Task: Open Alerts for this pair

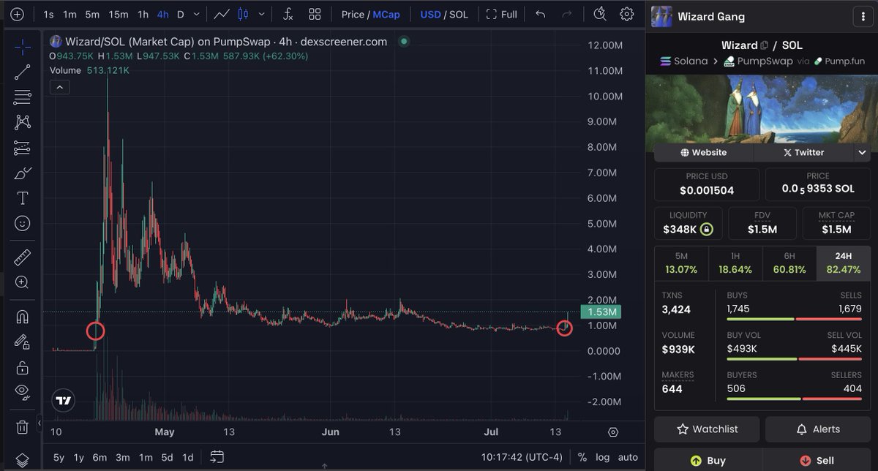Action: [818, 429]
